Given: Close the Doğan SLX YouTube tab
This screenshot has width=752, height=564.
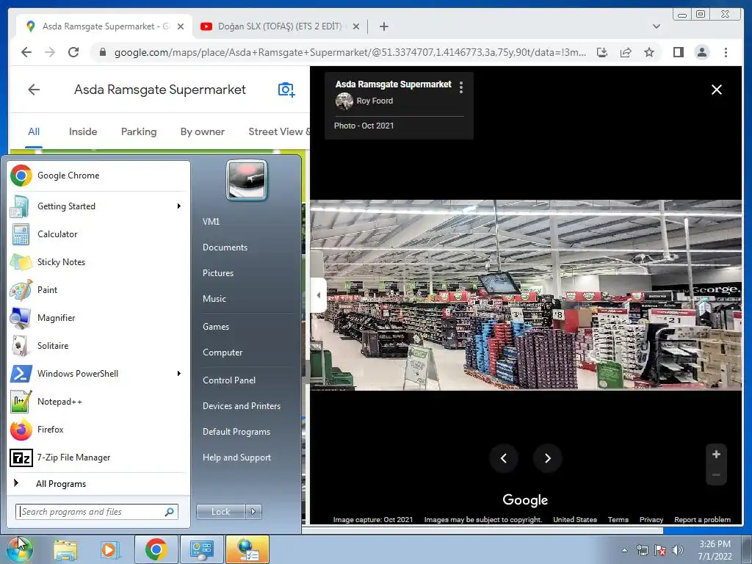Looking at the screenshot, I should 356,26.
